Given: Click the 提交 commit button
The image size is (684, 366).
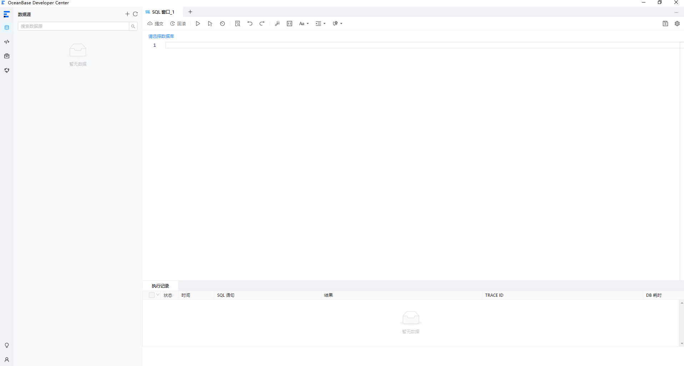Looking at the screenshot, I should 155,24.
